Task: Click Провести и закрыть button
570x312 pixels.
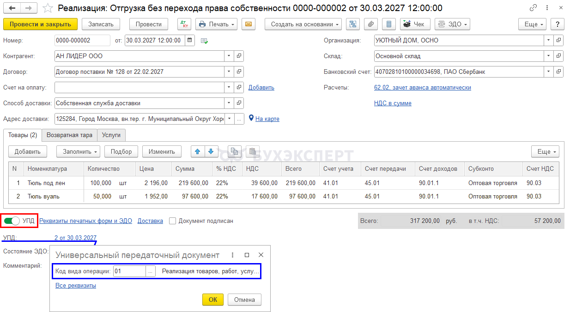Action: 40,24
